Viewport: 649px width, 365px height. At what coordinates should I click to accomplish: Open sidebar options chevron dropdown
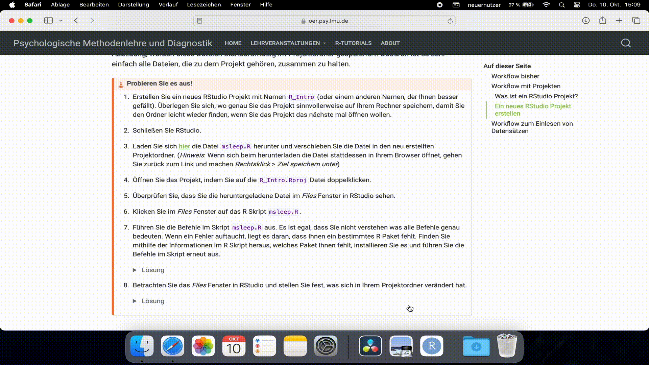pyautogui.click(x=61, y=21)
